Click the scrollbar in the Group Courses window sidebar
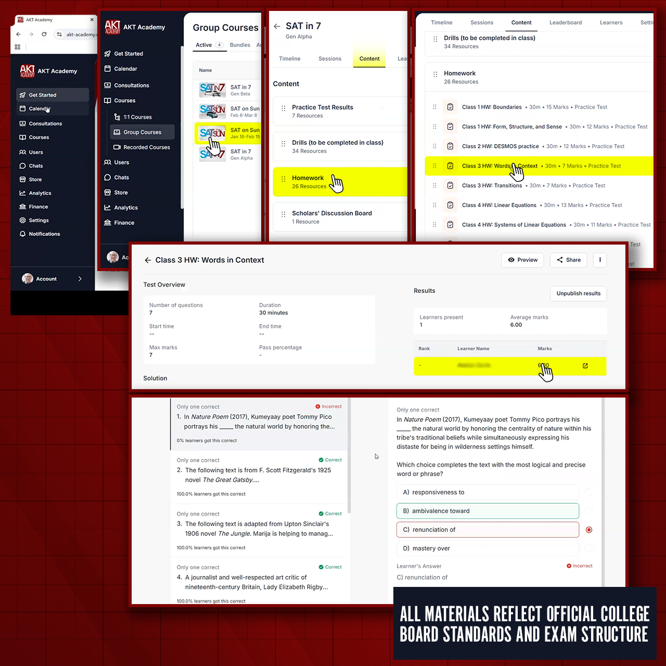This screenshot has width=666, height=666. click(182, 127)
